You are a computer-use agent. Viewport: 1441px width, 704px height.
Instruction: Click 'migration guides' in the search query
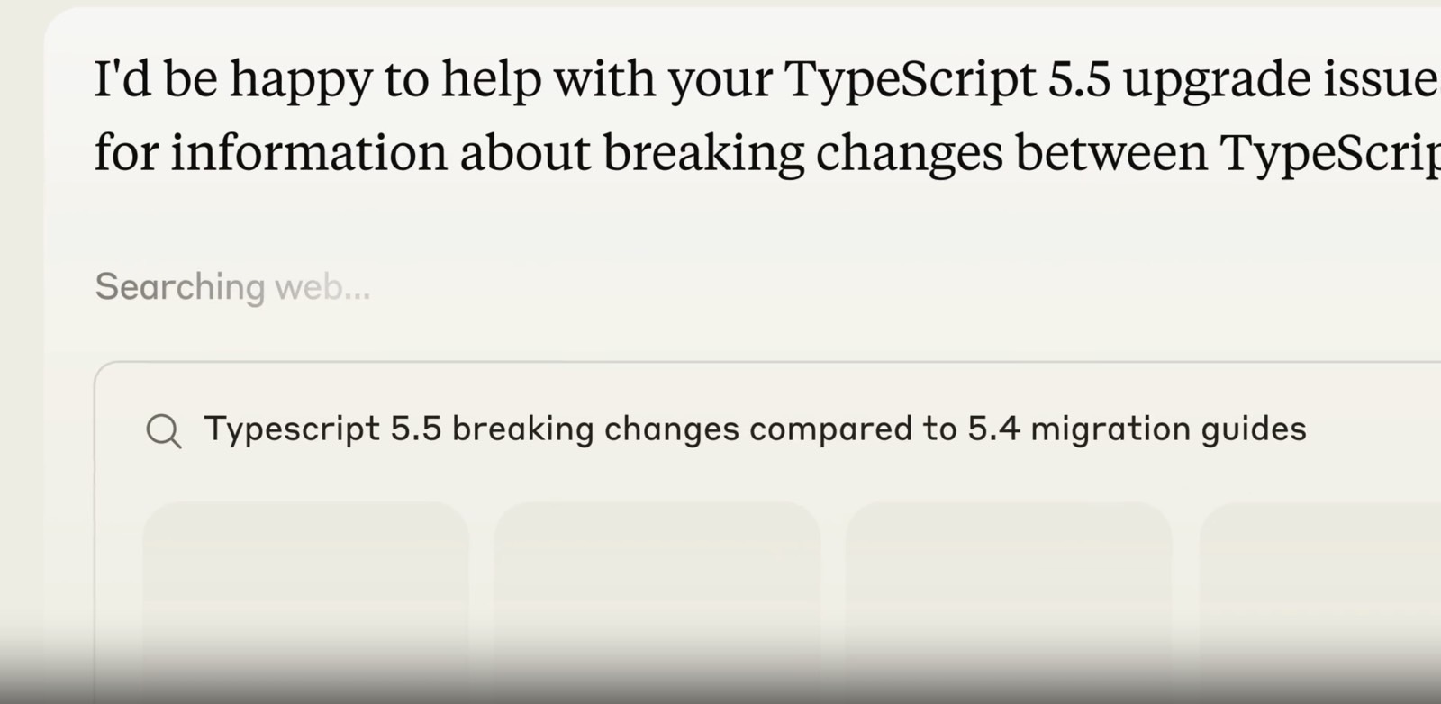(1168, 429)
